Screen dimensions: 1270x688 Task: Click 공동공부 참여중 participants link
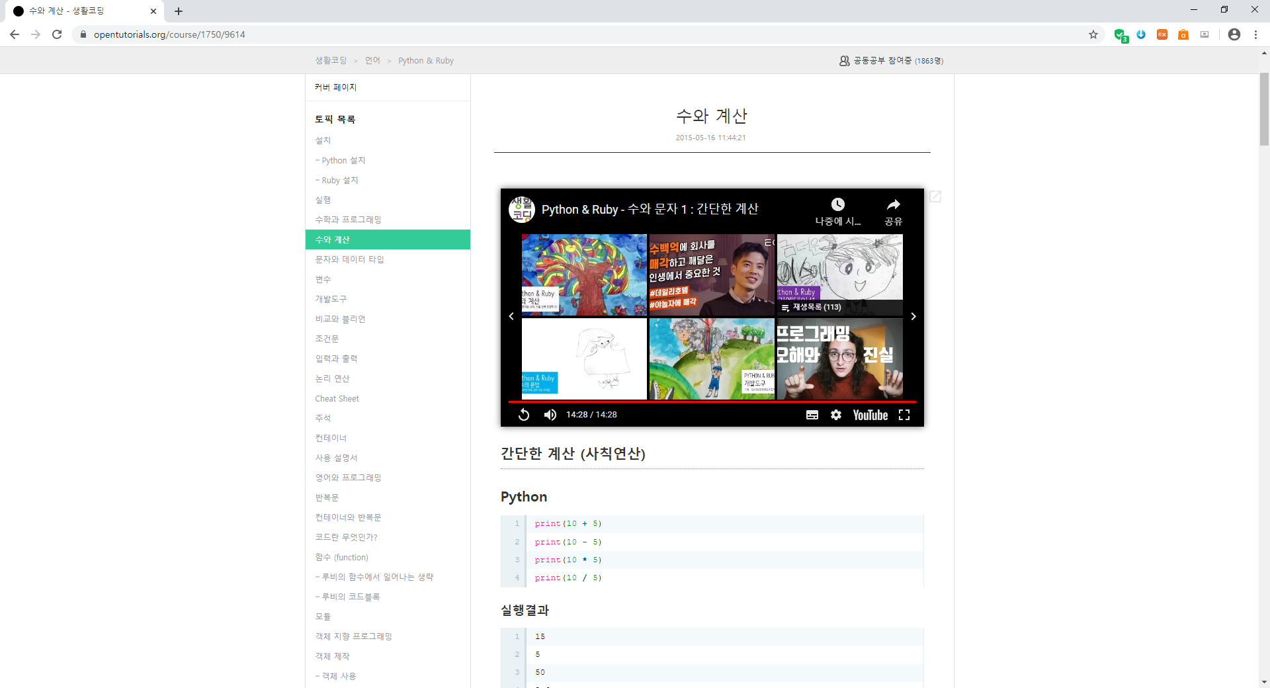[891, 60]
